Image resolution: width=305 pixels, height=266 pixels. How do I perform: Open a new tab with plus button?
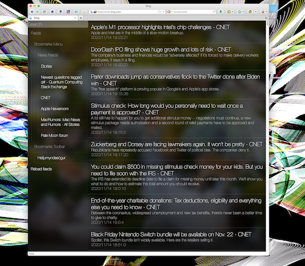81,18
